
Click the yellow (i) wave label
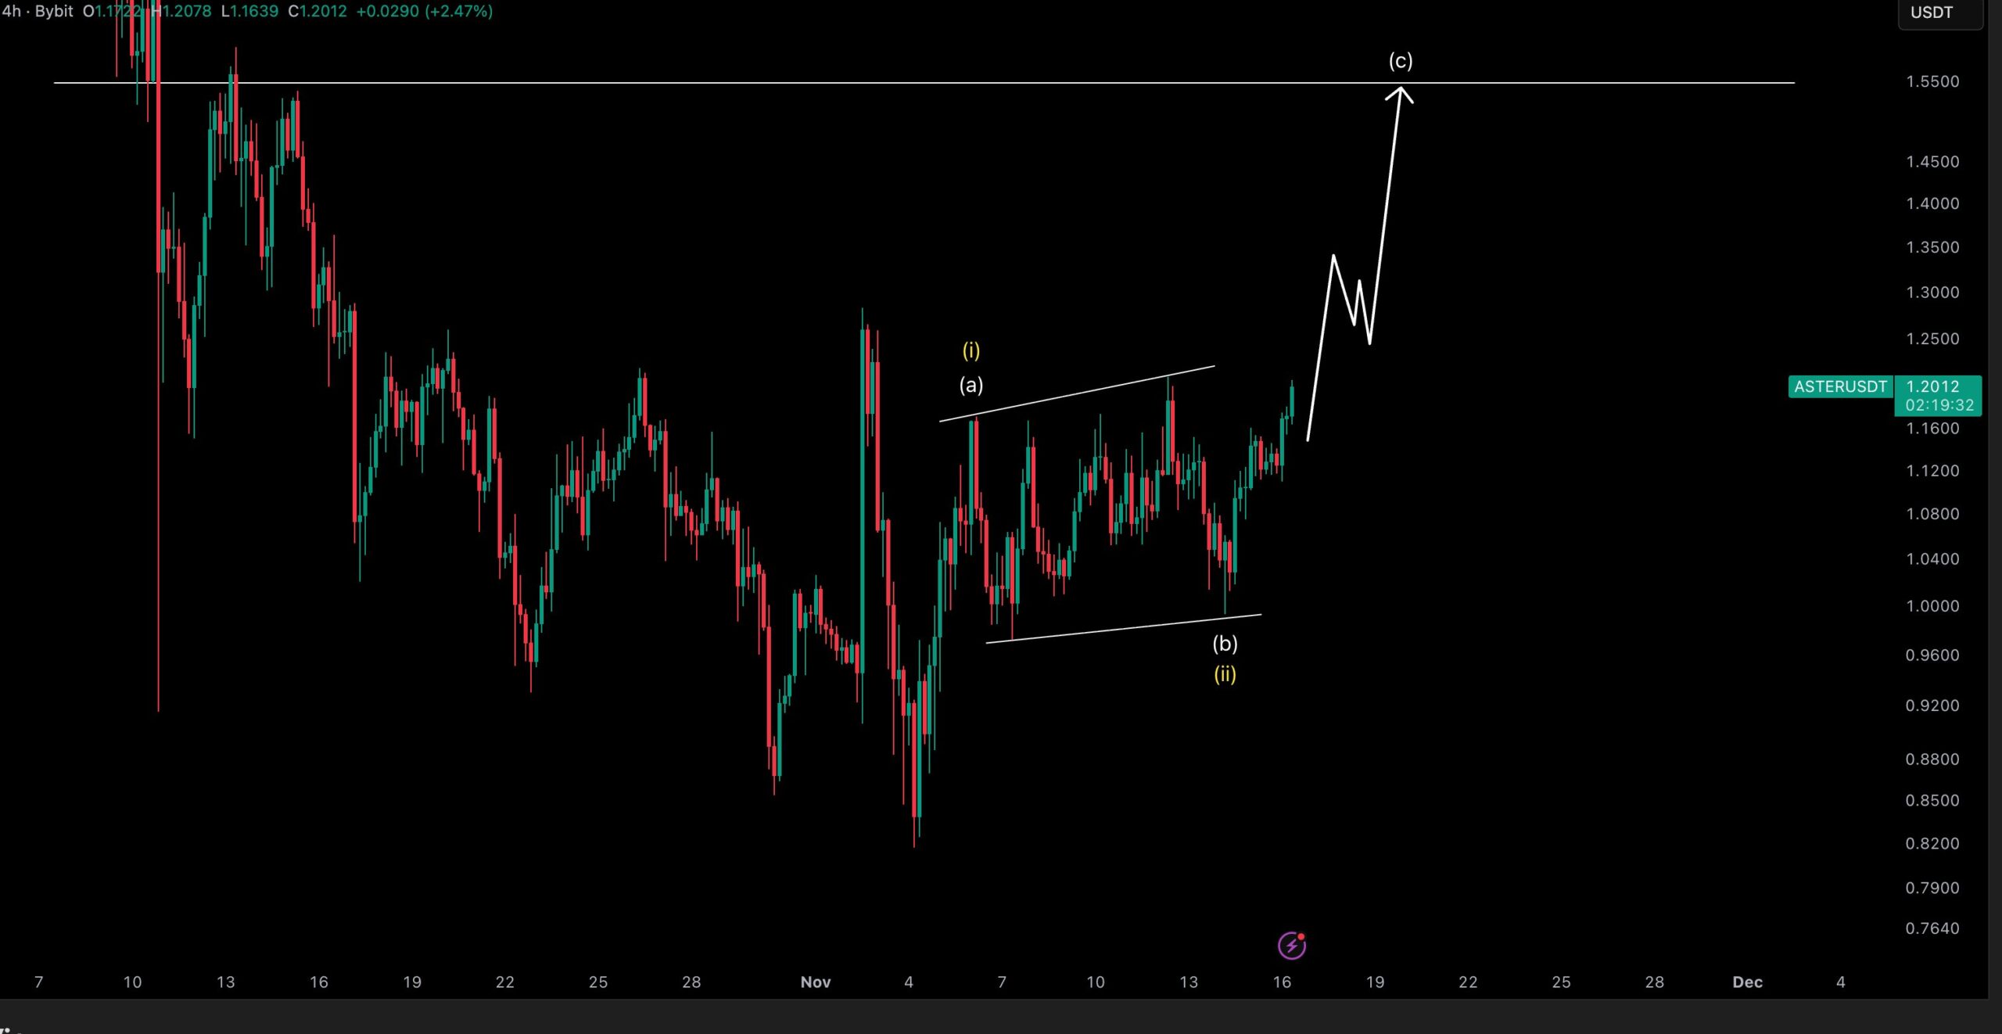pyautogui.click(x=971, y=350)
